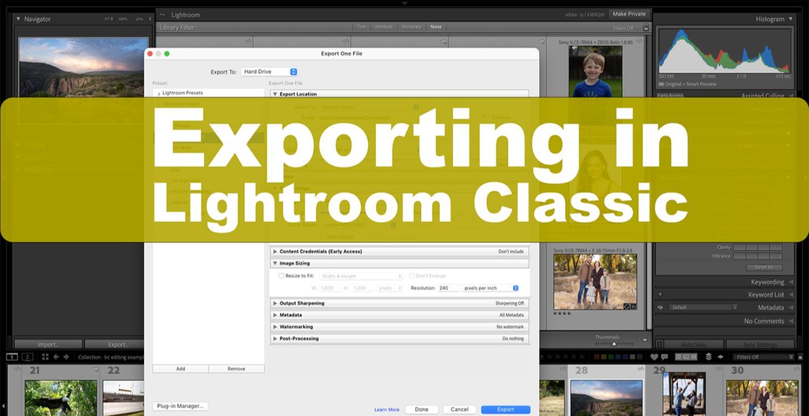
Task: Open the toolbar options triangle near Thumbnails
Action: click(x=644, y=340)
